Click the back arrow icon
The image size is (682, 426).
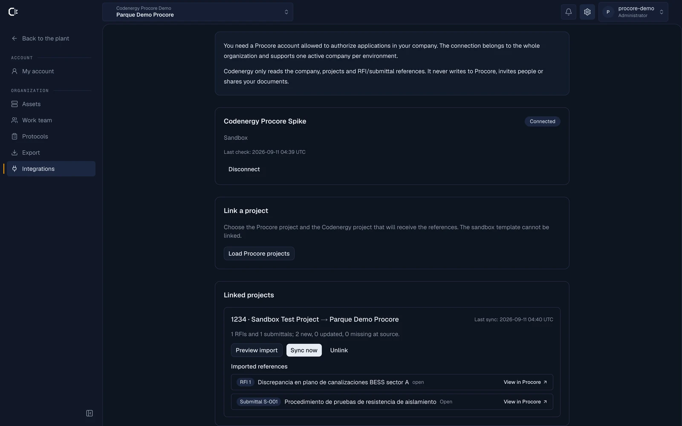(14, 38)
